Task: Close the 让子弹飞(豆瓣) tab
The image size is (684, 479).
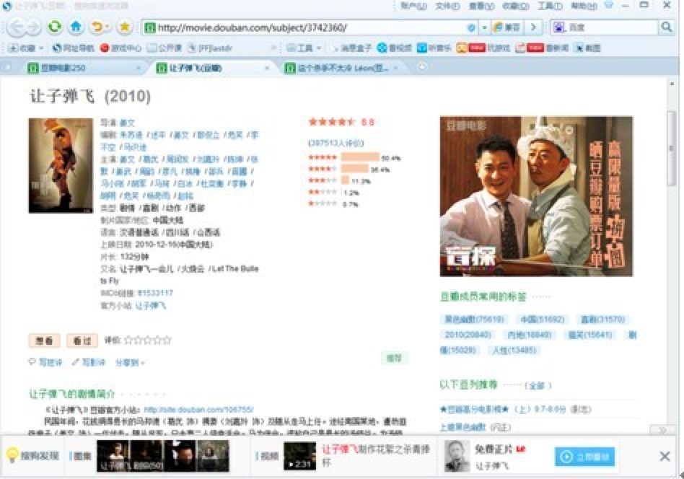Action: point(267,68)
